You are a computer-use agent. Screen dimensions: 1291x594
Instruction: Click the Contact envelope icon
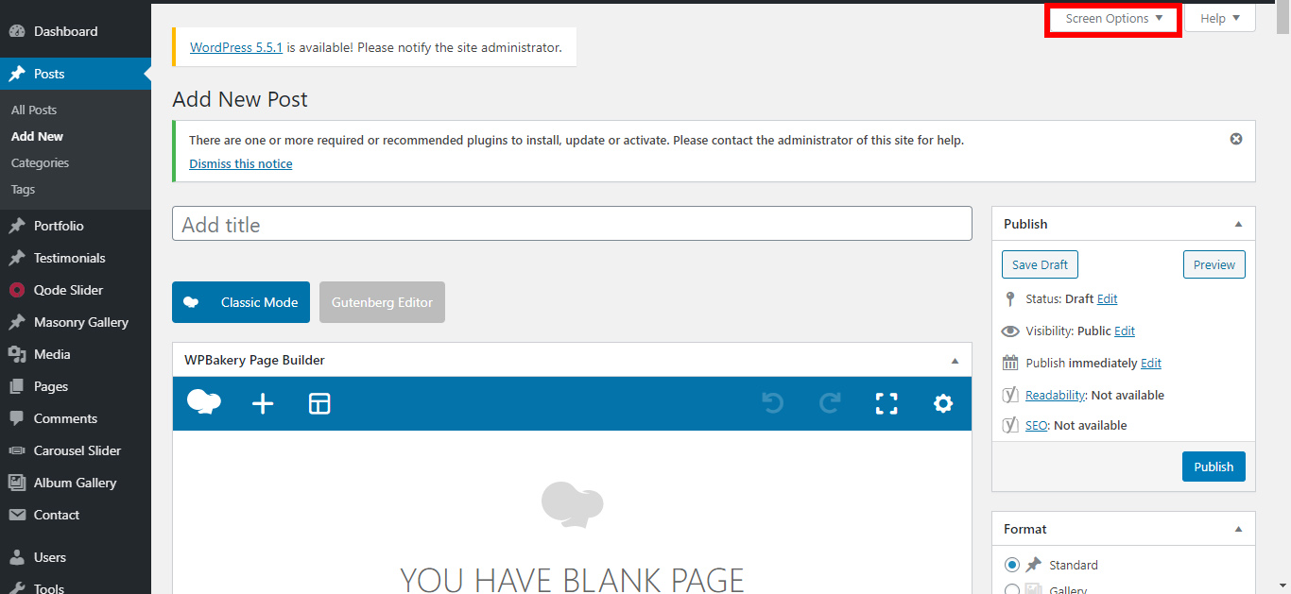(17, 515)
